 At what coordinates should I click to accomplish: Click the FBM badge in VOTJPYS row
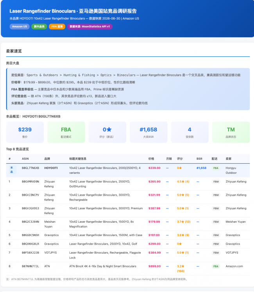click(216, 253)
